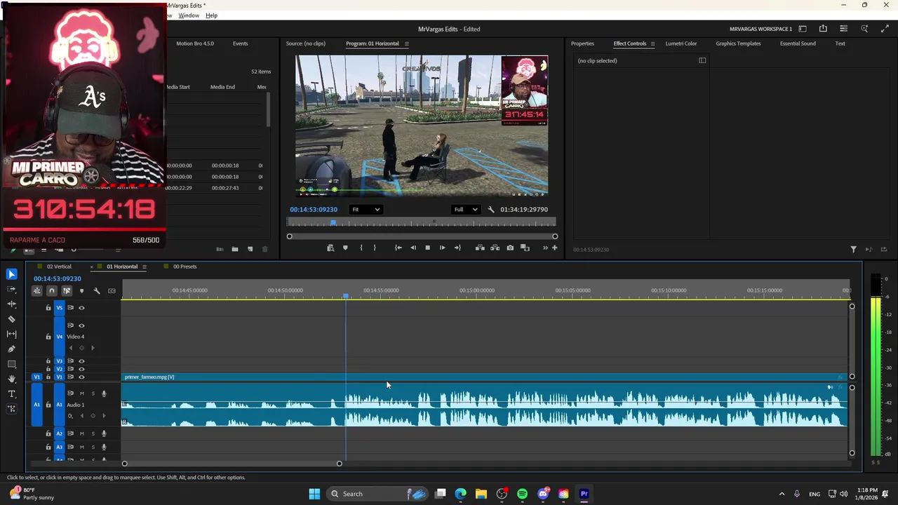Viewport: 898px width, 505px height.
Task: Toggle Linked Selection in timeline
Action: tap(67, 291)
